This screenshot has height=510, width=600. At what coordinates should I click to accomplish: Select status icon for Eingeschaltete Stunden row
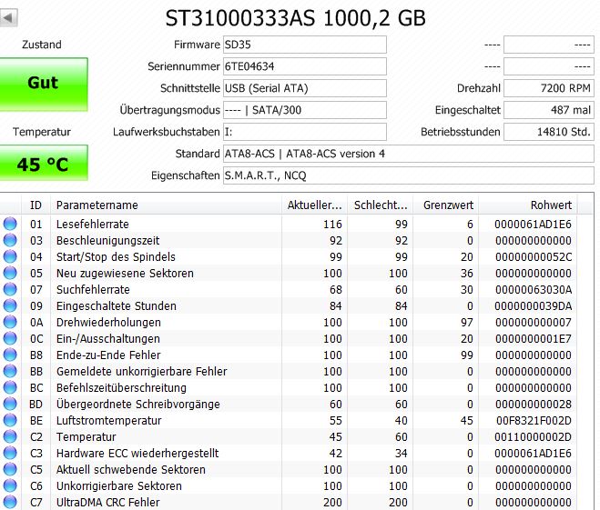(10, 306)
